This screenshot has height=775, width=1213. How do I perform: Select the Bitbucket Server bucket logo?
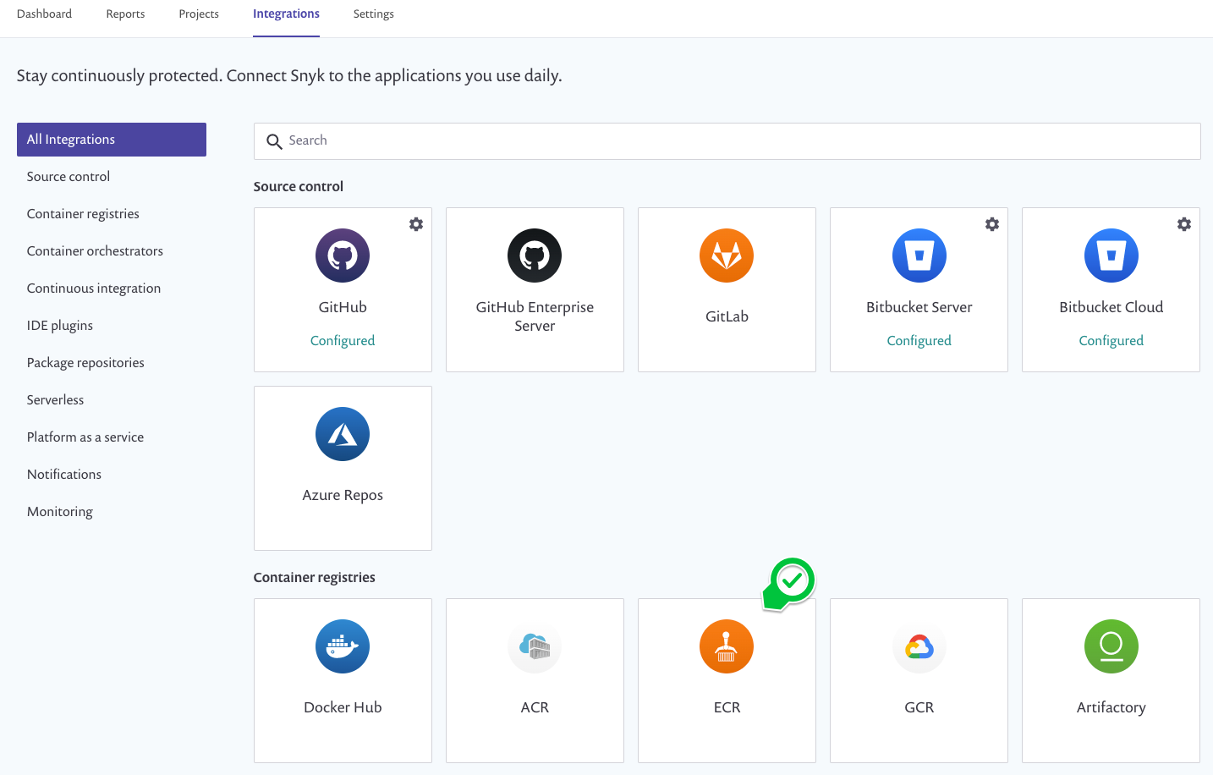coord(919,256)
